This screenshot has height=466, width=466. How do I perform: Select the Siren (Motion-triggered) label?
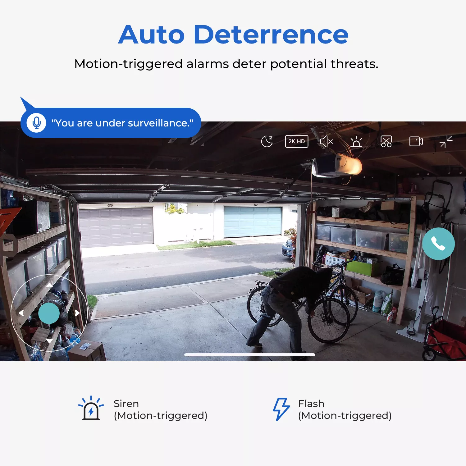(160, 409)
